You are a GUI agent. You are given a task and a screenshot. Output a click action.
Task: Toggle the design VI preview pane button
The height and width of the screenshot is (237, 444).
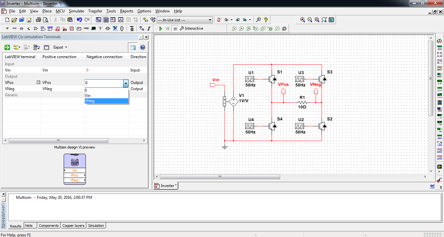point(133,47)
